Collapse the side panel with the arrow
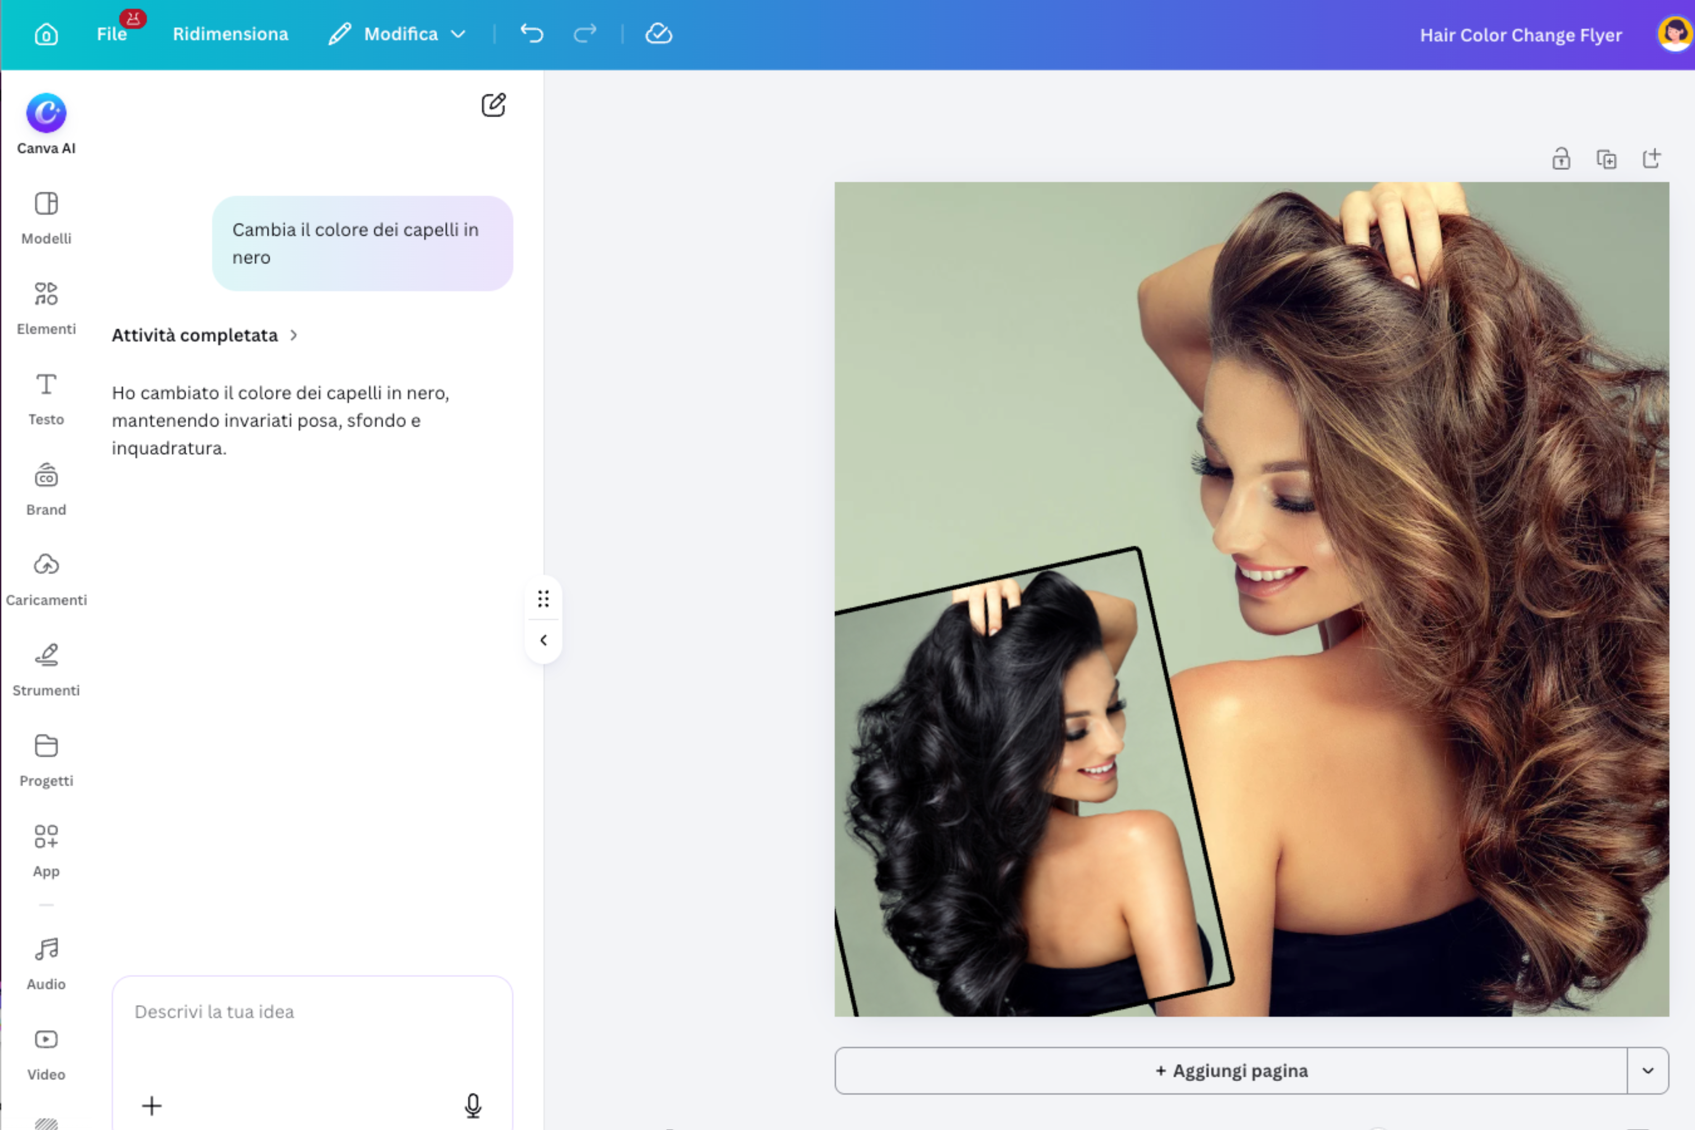1695x1130 pixels. tap(544, 640)
